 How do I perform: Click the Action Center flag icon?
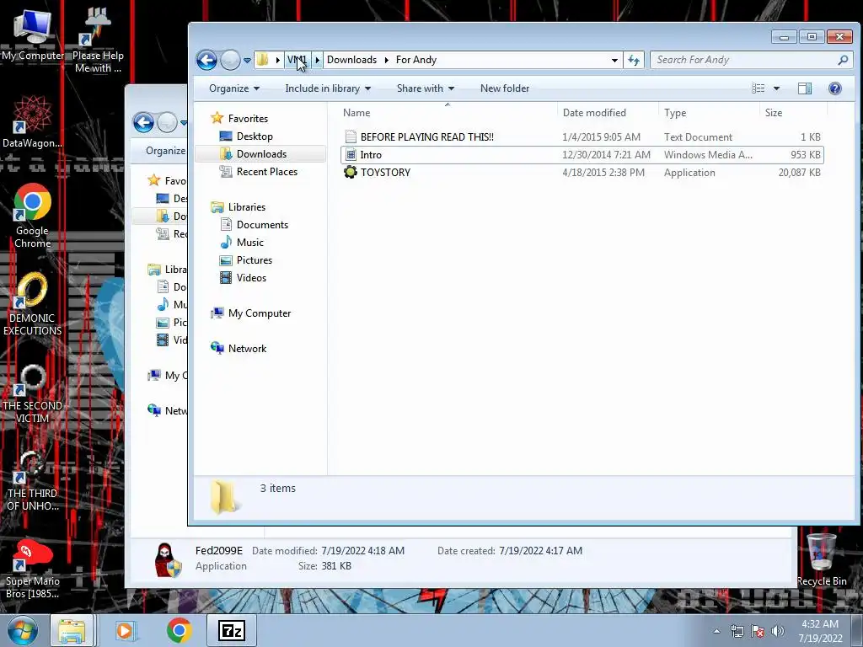coord(758,631)
